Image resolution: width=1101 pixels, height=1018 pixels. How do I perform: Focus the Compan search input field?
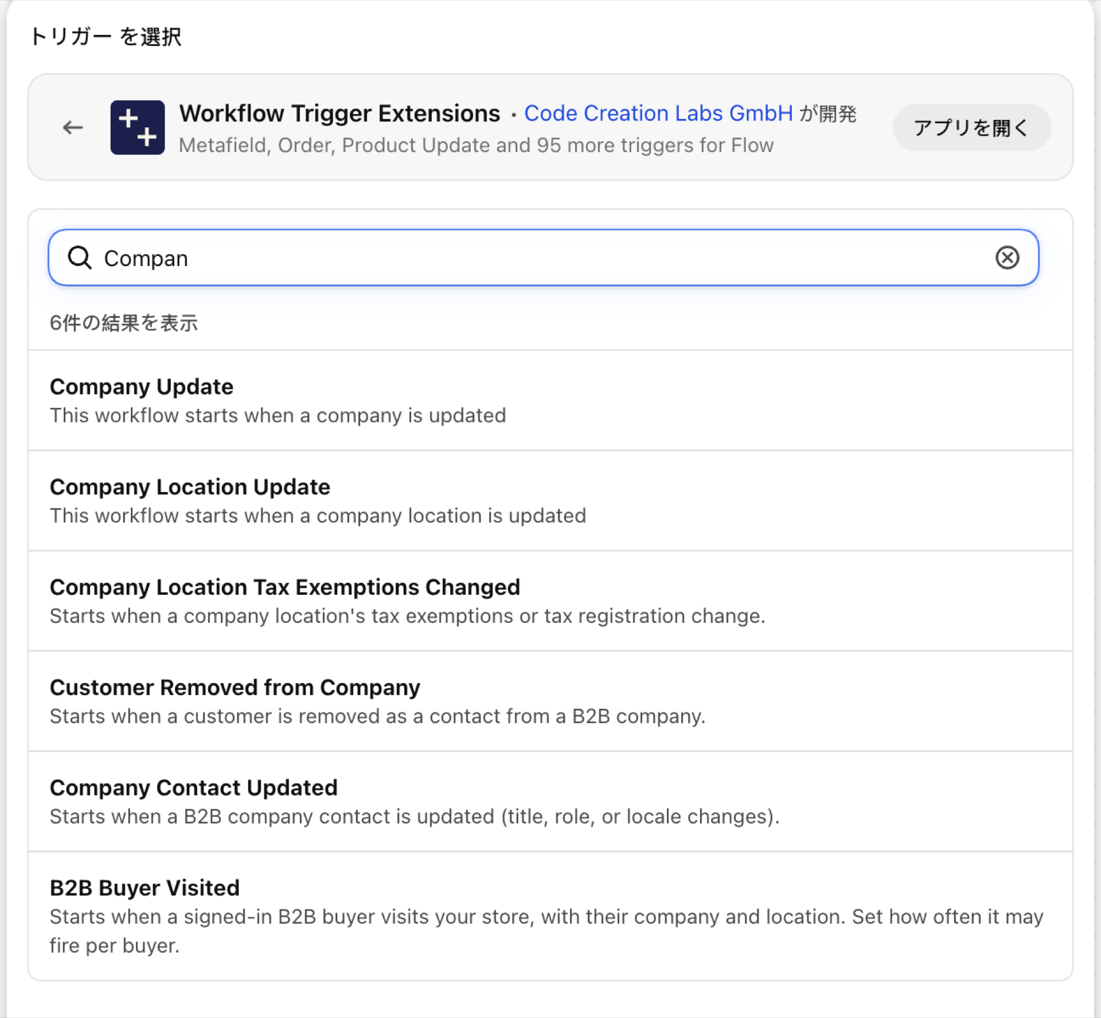[544, 258]
